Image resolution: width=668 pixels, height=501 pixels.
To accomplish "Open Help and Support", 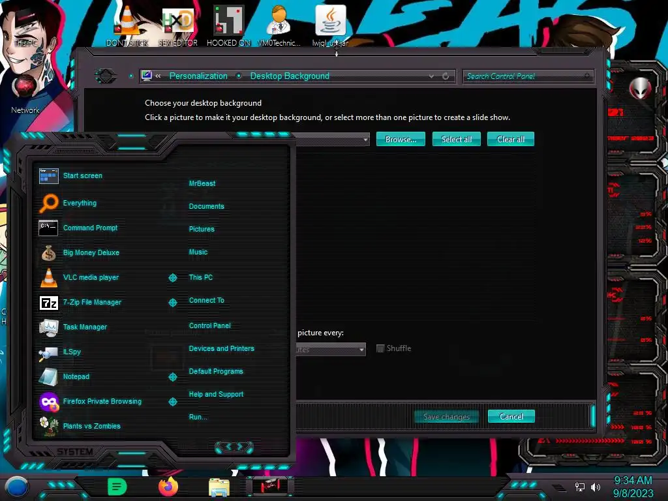I will [x=216, y=395].
